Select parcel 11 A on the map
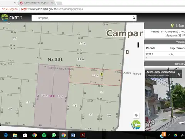Viewport: 185px width, 139px height. pos(81,59)
